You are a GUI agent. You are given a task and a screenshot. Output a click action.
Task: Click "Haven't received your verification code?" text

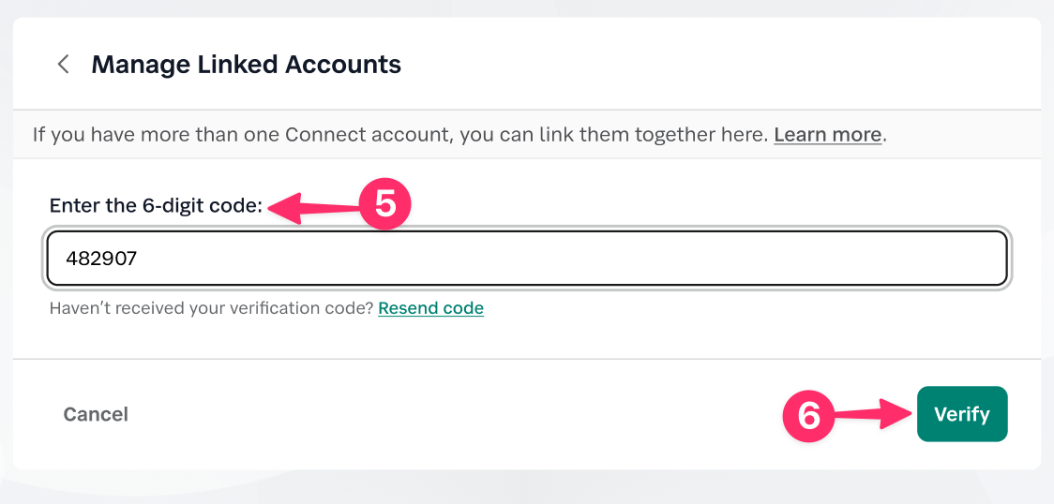[211, 308]
